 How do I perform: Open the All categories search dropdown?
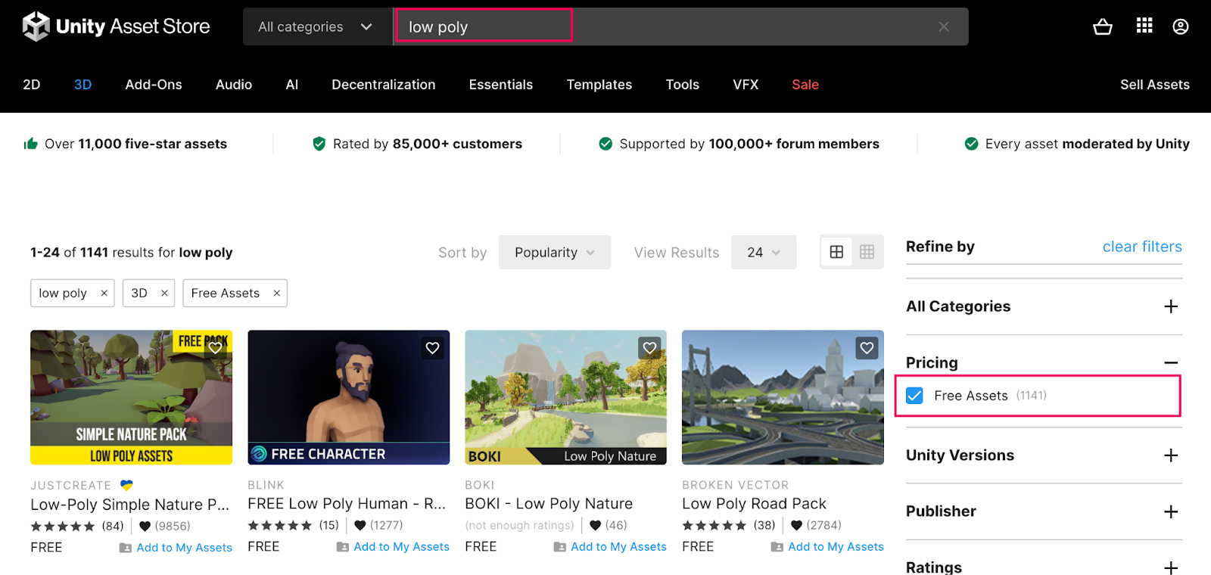point(315,27)
